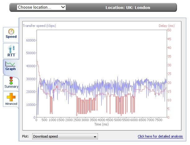The width and height of the screenshot is (190, 145).
Task: Click the Location: UK: London header text
Action: click(128, 8)
